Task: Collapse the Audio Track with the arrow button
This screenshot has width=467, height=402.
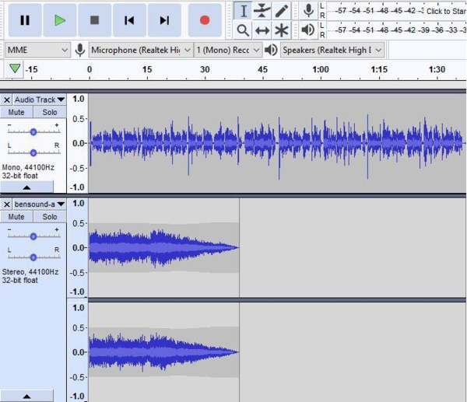Action: (x=26, y=187)
